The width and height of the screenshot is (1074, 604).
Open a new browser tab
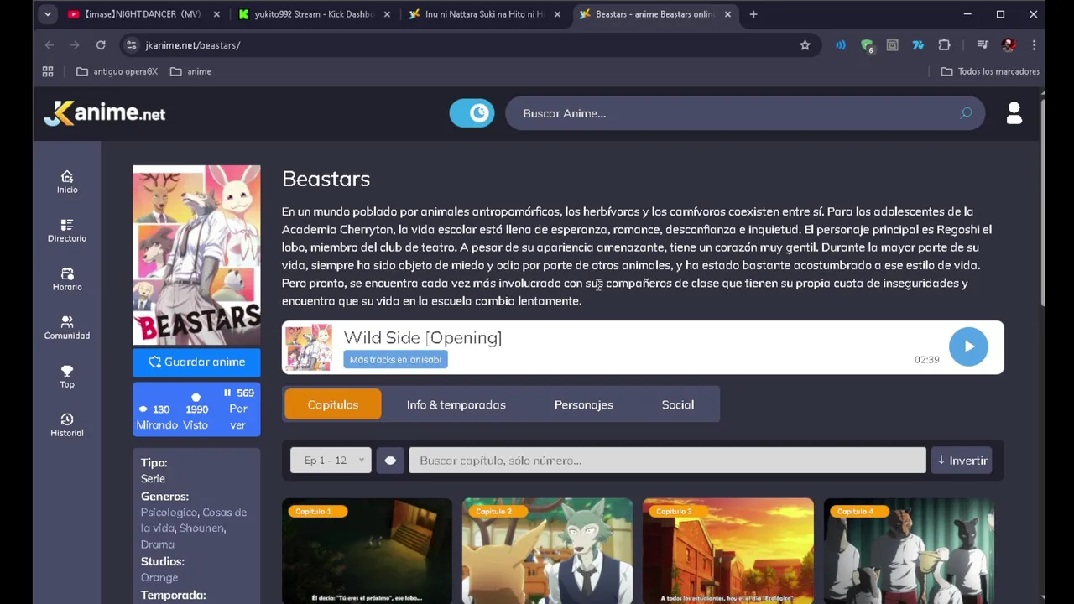click(x=753, y=14)
